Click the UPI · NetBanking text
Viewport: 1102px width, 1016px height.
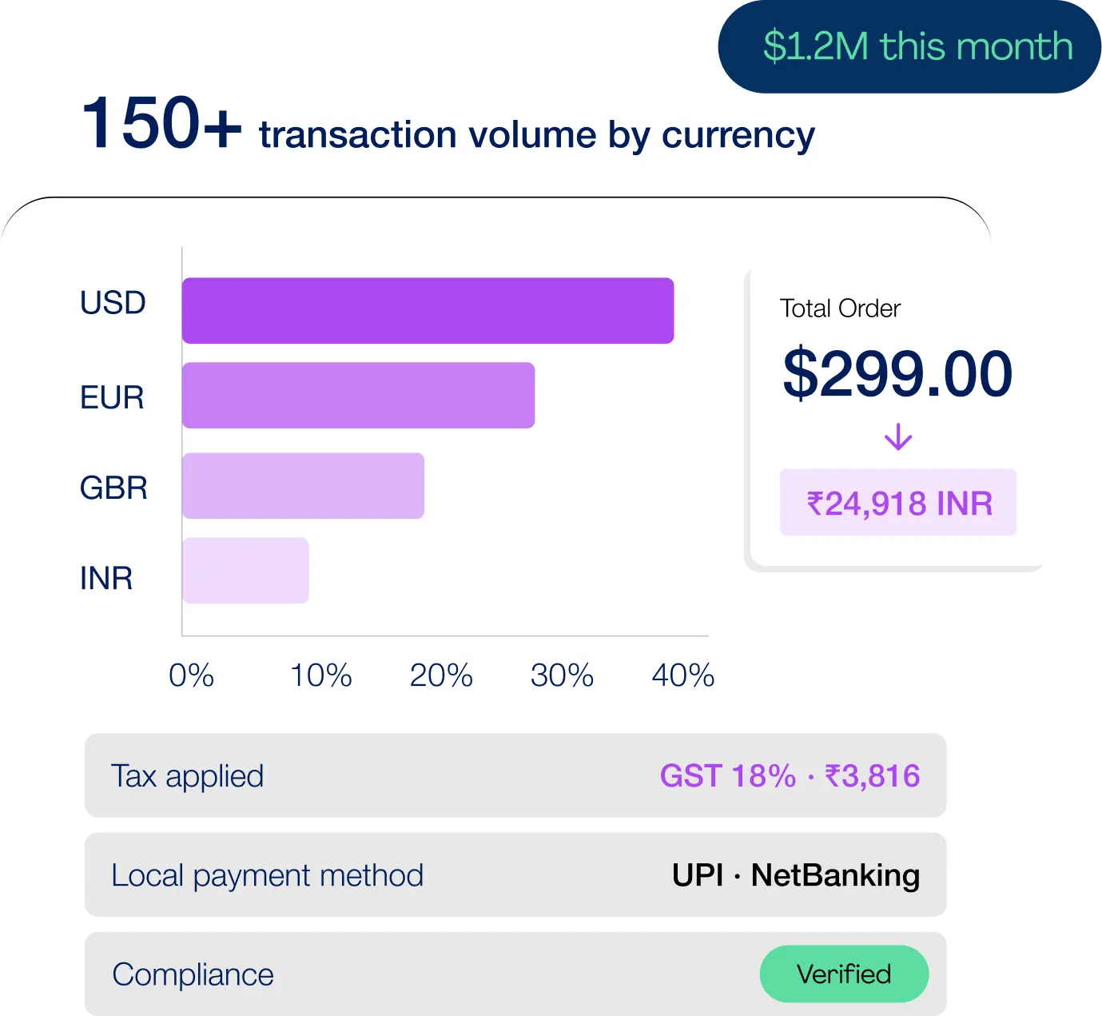(796, 875)
